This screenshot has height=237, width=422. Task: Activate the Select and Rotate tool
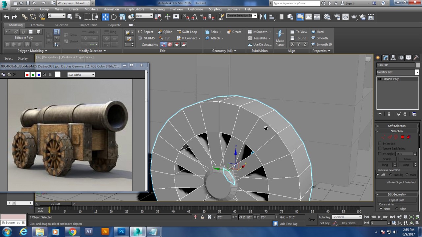pos(114,17)
